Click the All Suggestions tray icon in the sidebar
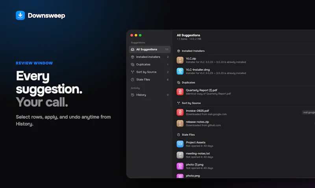Viewport: 315px width, 188px height. (133, 49)
